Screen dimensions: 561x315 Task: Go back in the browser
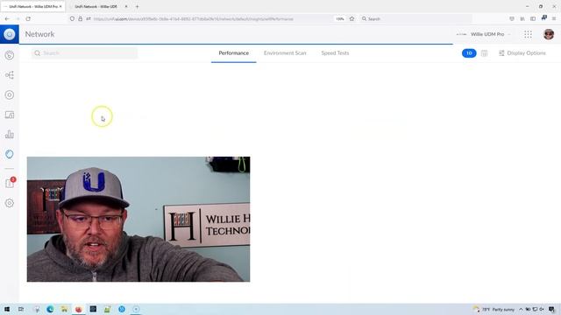point(7,19)
